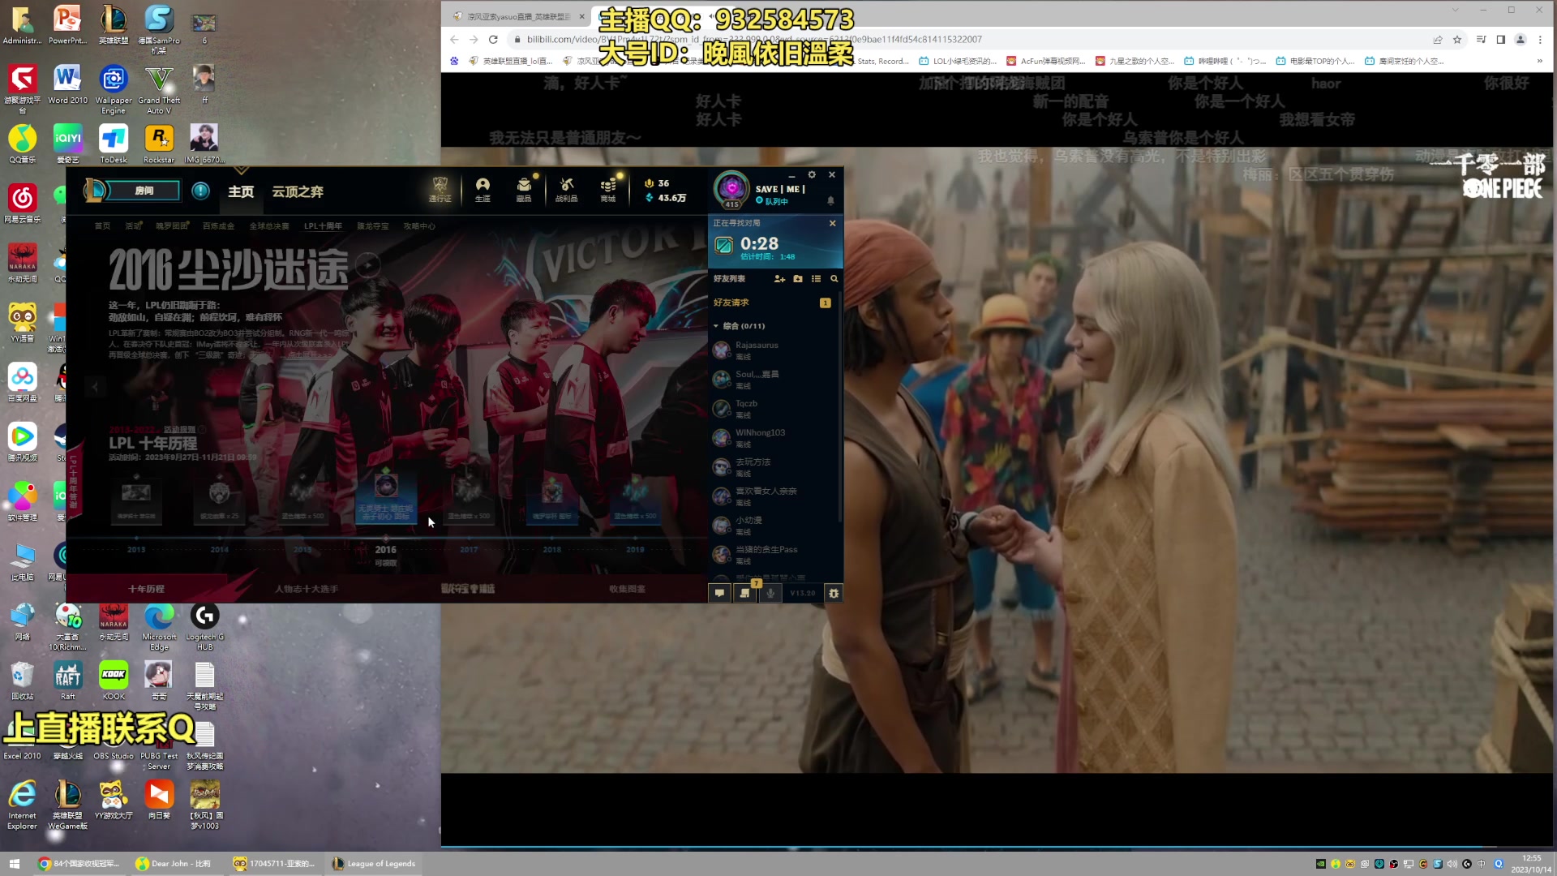The image size is (1557, 876).
Task: Select the 十年历程 bottom tab
Action: tap(146, 589)
